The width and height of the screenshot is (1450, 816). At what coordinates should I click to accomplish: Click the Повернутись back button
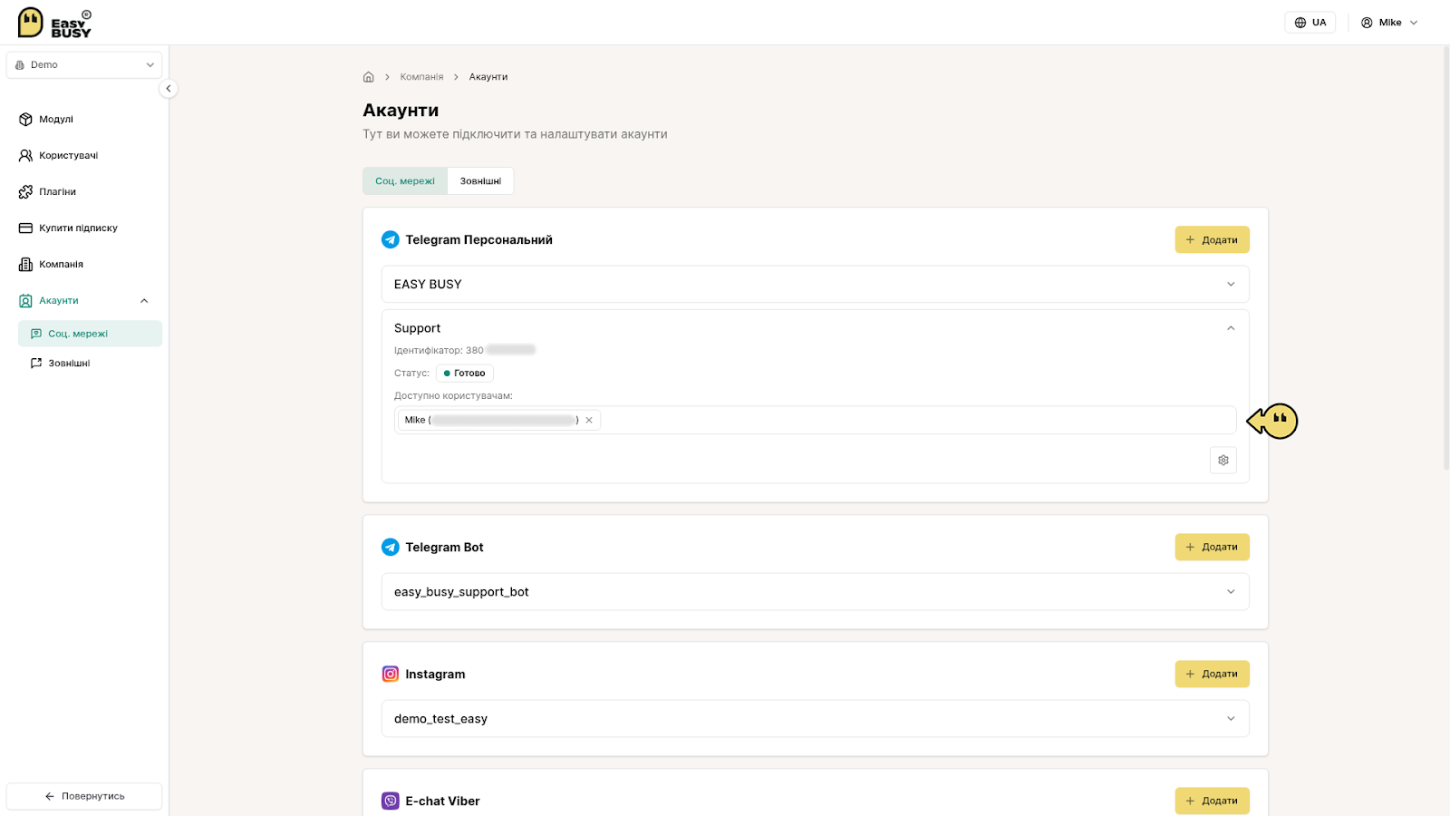point(84,796)
